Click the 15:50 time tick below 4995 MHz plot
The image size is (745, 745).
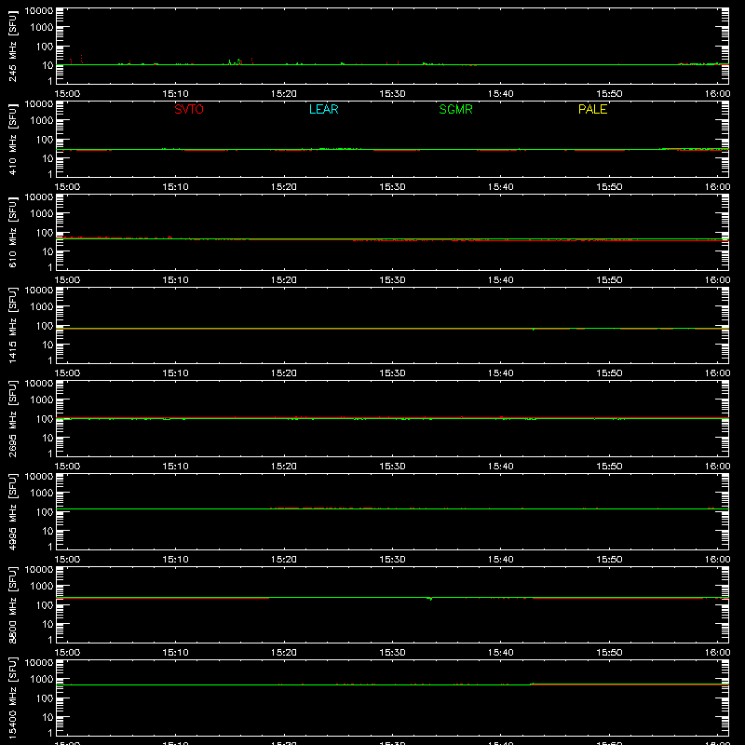click(x=609, y=560)
